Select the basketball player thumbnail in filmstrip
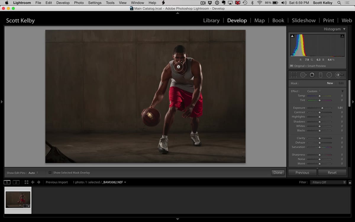The width and height of the screenshot is (355, 222). (x=18, y=200)
